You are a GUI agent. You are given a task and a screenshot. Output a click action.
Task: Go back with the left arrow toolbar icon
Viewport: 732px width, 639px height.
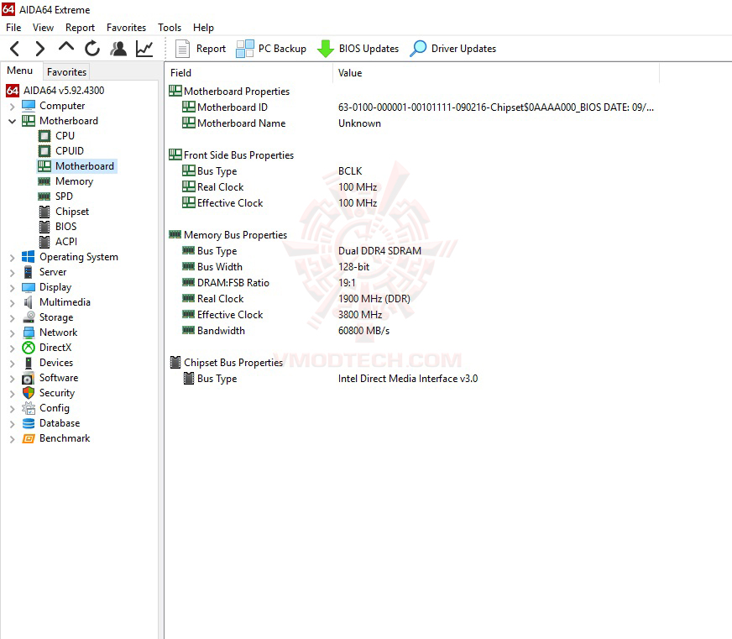(15, 49)
